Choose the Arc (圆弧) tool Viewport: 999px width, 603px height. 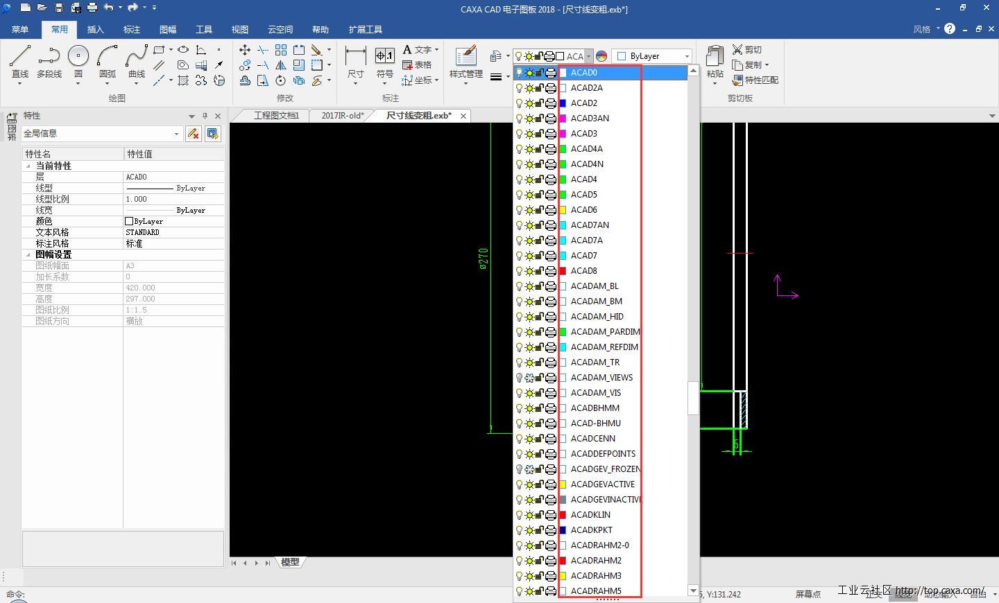click(108, 56)
